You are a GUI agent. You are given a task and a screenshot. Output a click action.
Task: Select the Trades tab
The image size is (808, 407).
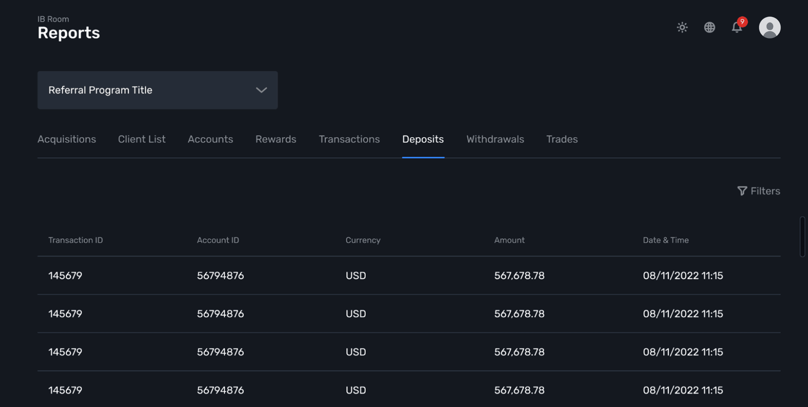(562, 139)
